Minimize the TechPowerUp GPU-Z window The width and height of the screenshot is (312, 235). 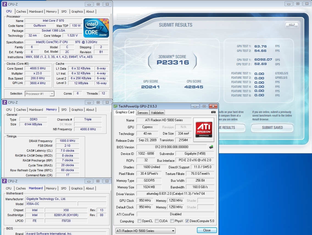point(195,106)
